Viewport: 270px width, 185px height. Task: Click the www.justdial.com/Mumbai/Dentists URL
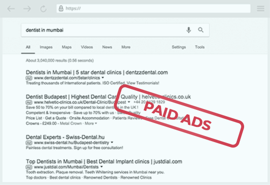pos(66,167)
